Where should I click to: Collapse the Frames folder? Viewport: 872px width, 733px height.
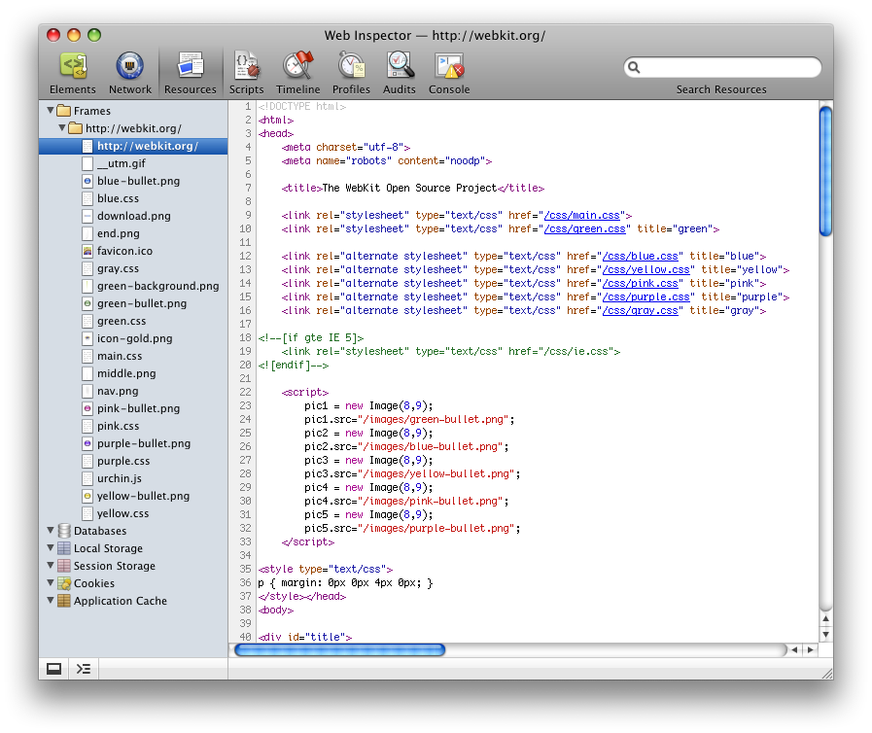pos(51,110)
